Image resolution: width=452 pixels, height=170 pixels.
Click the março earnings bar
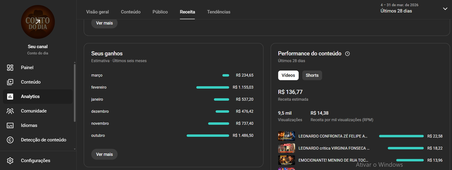(x=226, y=75)
